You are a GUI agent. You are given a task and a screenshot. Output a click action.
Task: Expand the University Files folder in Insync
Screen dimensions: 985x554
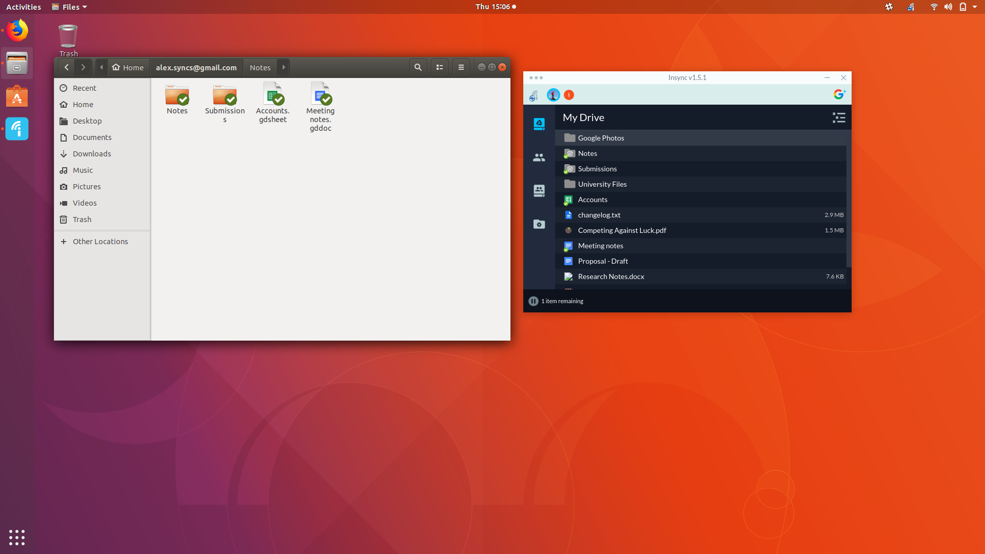(602, 183)
